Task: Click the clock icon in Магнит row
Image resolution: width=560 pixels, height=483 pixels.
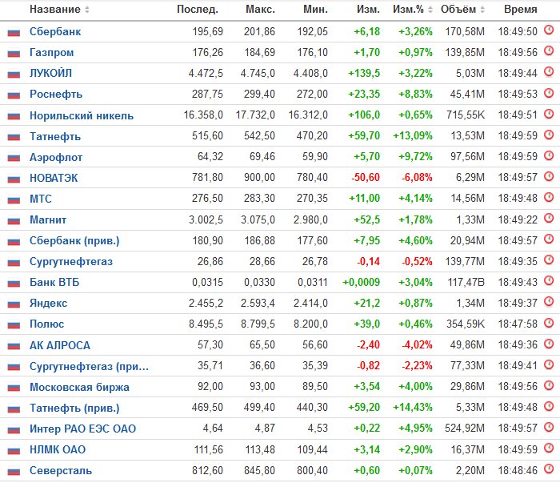Action: [x=549, y=218]
